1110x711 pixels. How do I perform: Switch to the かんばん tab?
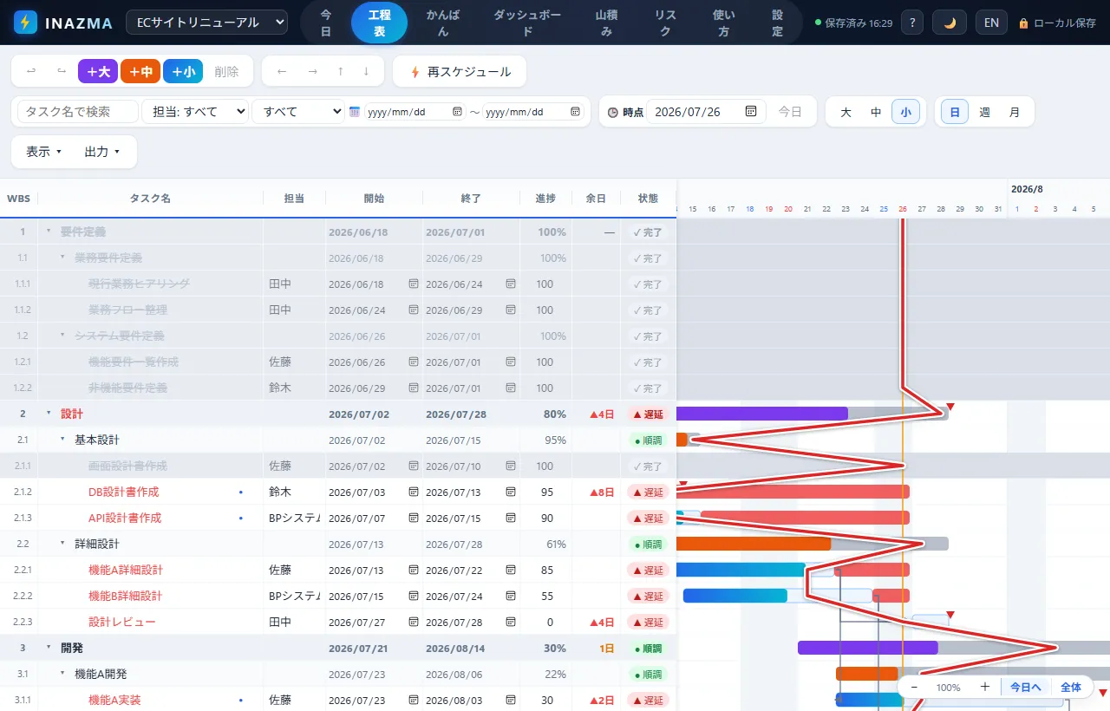click(x=443, y=23)
